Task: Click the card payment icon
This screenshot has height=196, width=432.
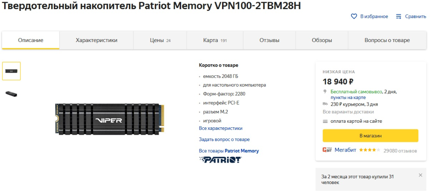Action: pyautogui.click(x=326, y=122)
